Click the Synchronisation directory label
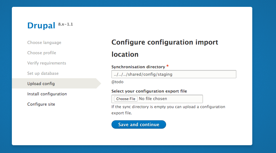The width and height of the screenshot is (276, 153). tap(138, 67)
